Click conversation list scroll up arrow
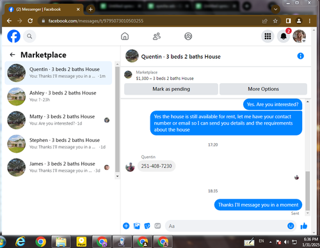The width and height of the screenshot is (320, 248). tap(117, 64)
